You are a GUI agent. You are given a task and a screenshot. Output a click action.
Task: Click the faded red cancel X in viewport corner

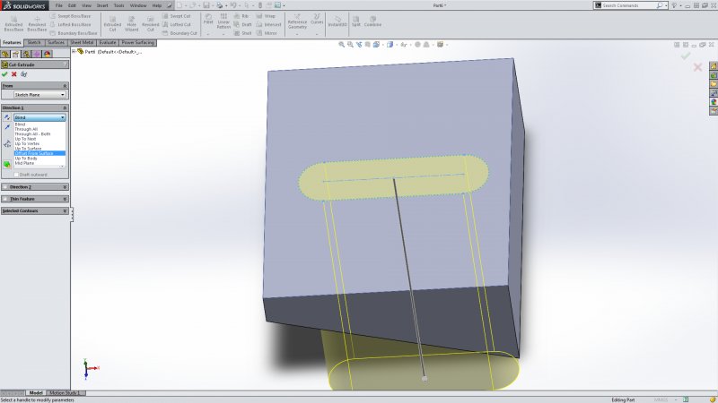pos(697,68)
